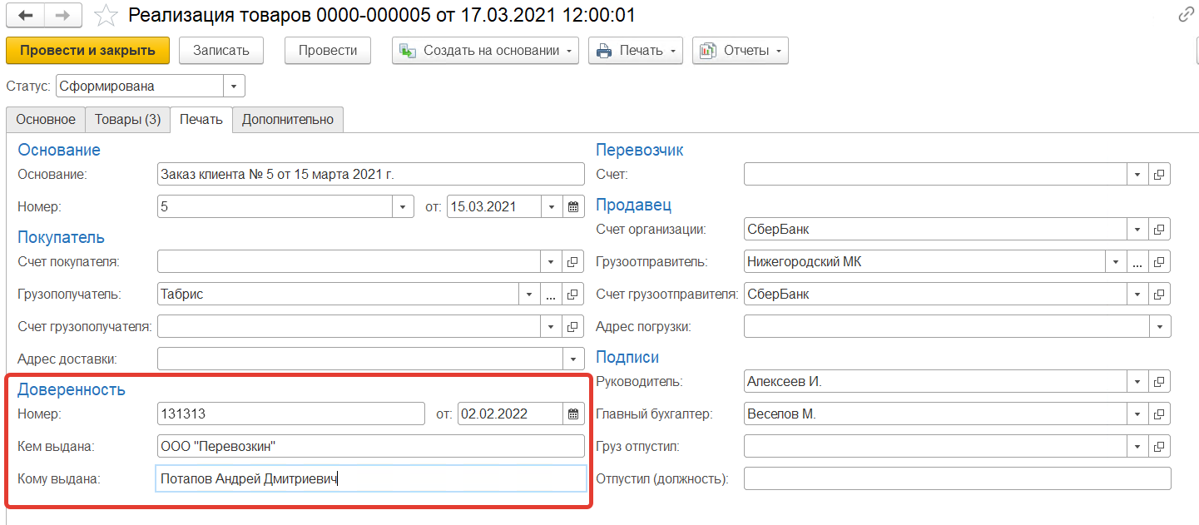Expand the Статус dropdown
This screenshot has width=1199, height=525.
[234, 87]
